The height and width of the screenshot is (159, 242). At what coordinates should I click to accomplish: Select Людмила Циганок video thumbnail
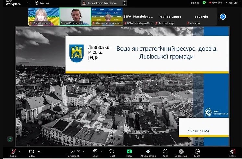pos(107,17)
